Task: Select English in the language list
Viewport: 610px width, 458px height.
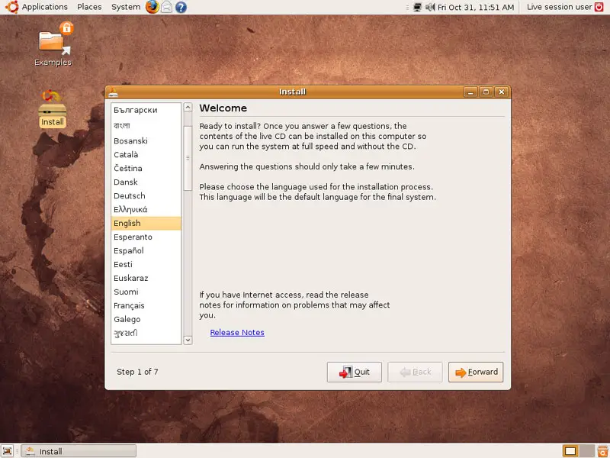Action: [x=146, y=223]
